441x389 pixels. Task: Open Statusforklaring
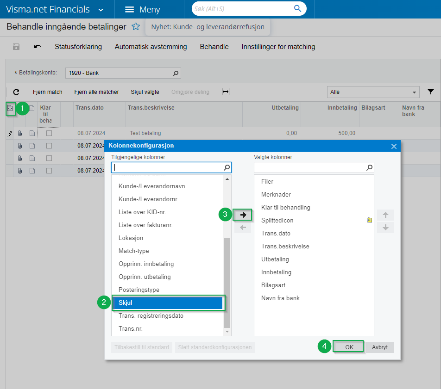[78, 47]
